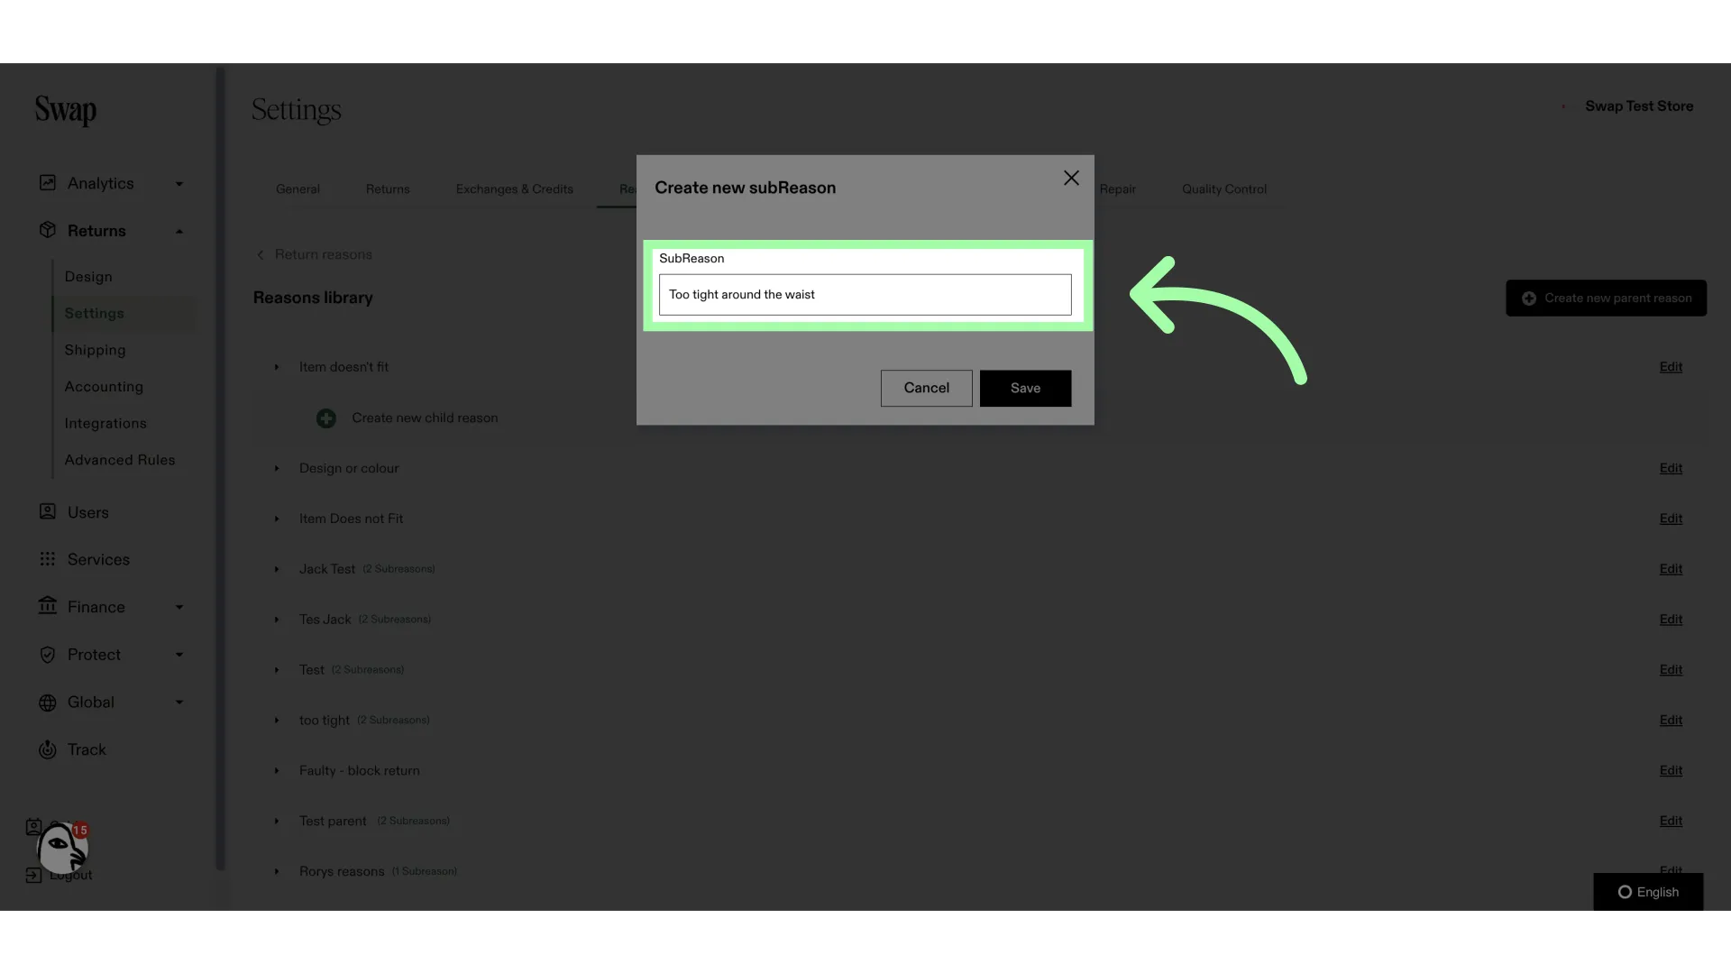Click the SubReason text input field
Viewport: 1731px width, 974px height.
(x=865, y=295)
